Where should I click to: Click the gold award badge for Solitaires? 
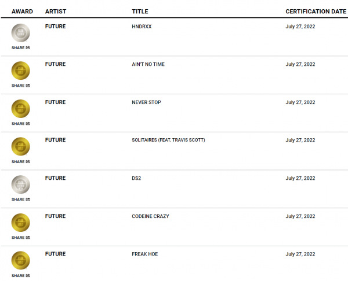(x=21, y=147)
